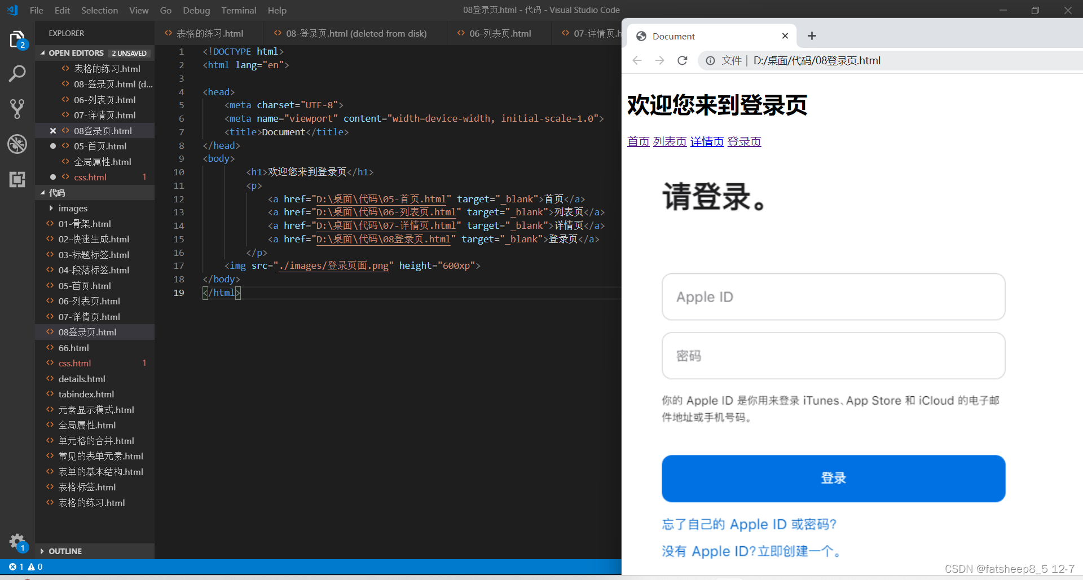Click 忘了自己的 Apple ID 或密码? link
This screenshot has width=1083, height=580.
749,524
